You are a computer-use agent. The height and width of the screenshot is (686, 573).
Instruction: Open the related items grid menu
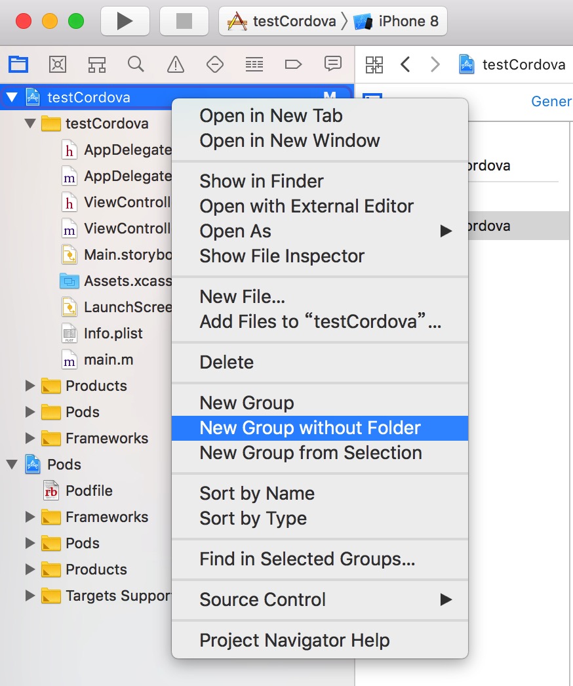374,65
